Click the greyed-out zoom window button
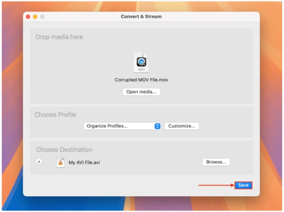 [x=42, y=17]
